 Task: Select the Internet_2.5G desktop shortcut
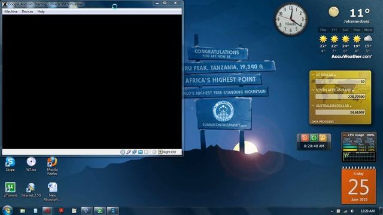click(x=31, y=190)
